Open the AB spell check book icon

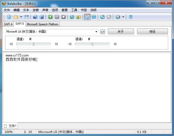pyautogui.click(x=94, y=17)
